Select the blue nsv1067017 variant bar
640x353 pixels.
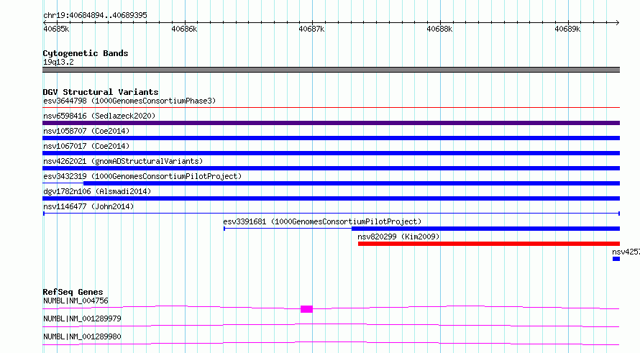tap(331, 153)
